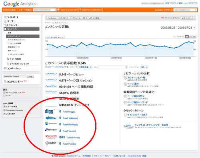This screenshot has width=200, height=158.
Task: Click the ページビュー sparkline
Action: click(51, 74)
